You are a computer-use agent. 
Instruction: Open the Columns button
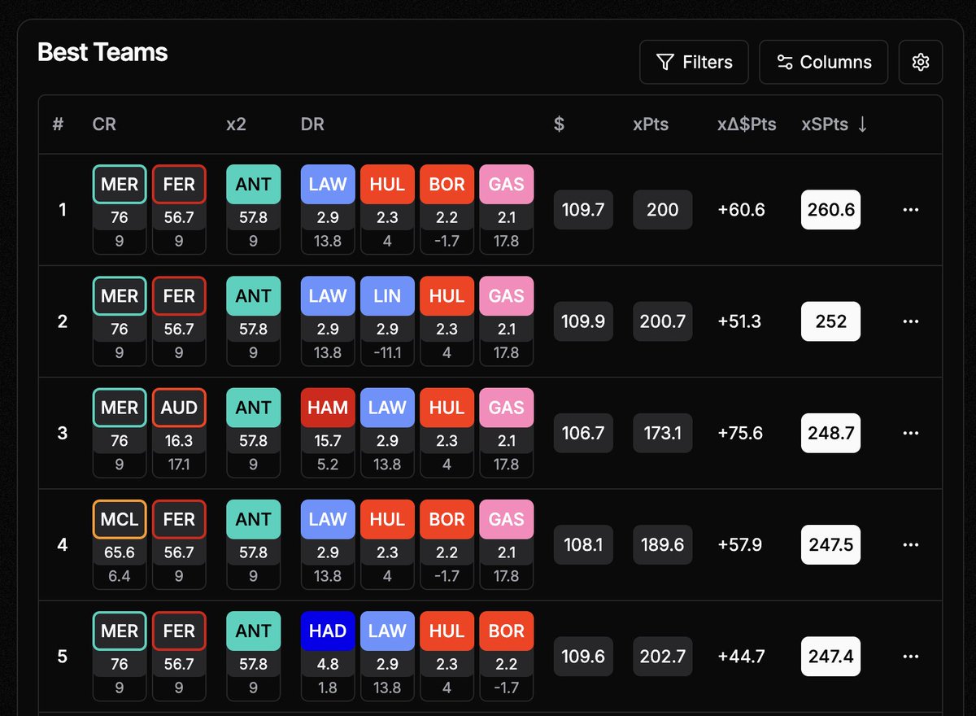click(823, 62)
